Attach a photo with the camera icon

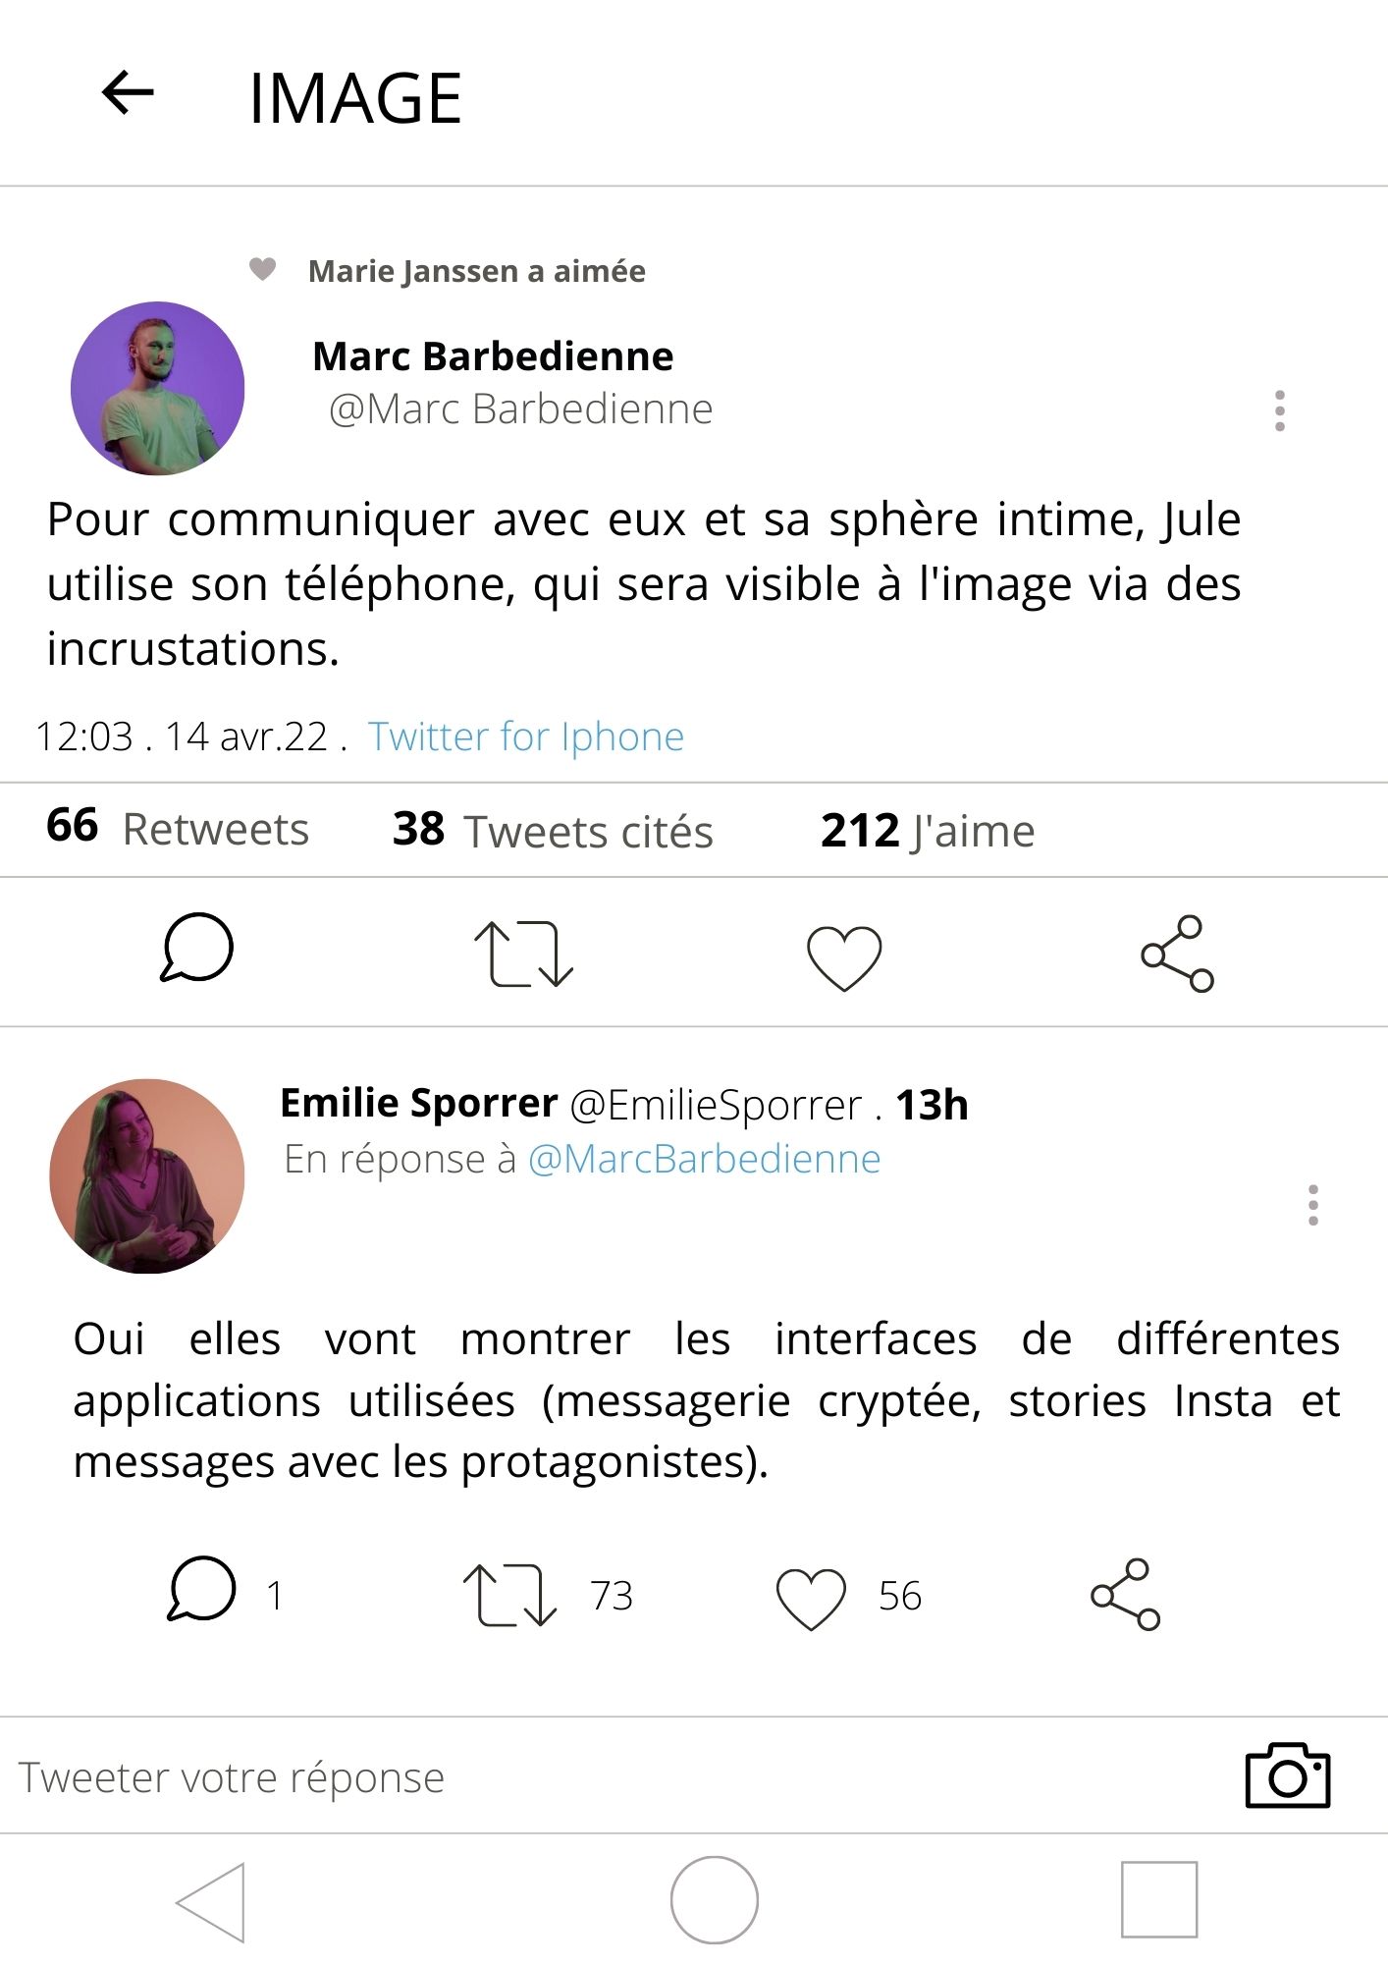tap(1287, 1775)
